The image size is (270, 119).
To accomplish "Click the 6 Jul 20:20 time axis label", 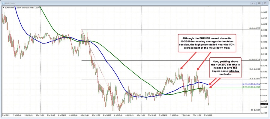I will click(x=130, y=115).
